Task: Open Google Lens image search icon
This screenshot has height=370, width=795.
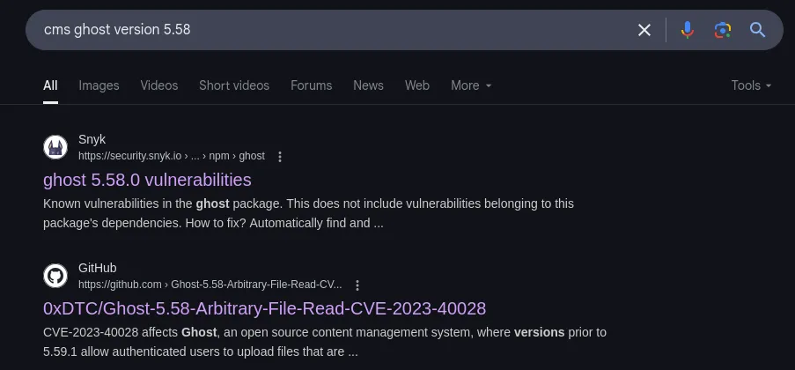Action: (x=723, y=30)
